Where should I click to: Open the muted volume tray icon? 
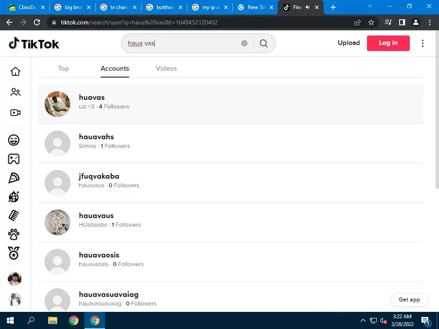(383, 320)
